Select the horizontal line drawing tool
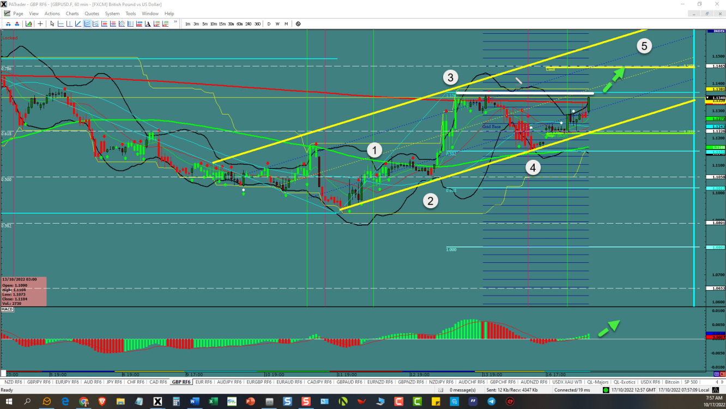 tap(60, 23)
